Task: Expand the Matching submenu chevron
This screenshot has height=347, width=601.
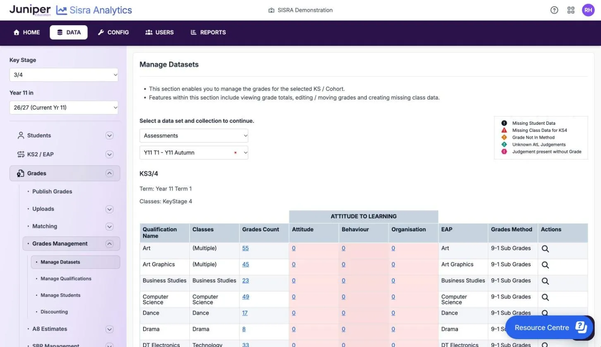Action: pos(109,226)
